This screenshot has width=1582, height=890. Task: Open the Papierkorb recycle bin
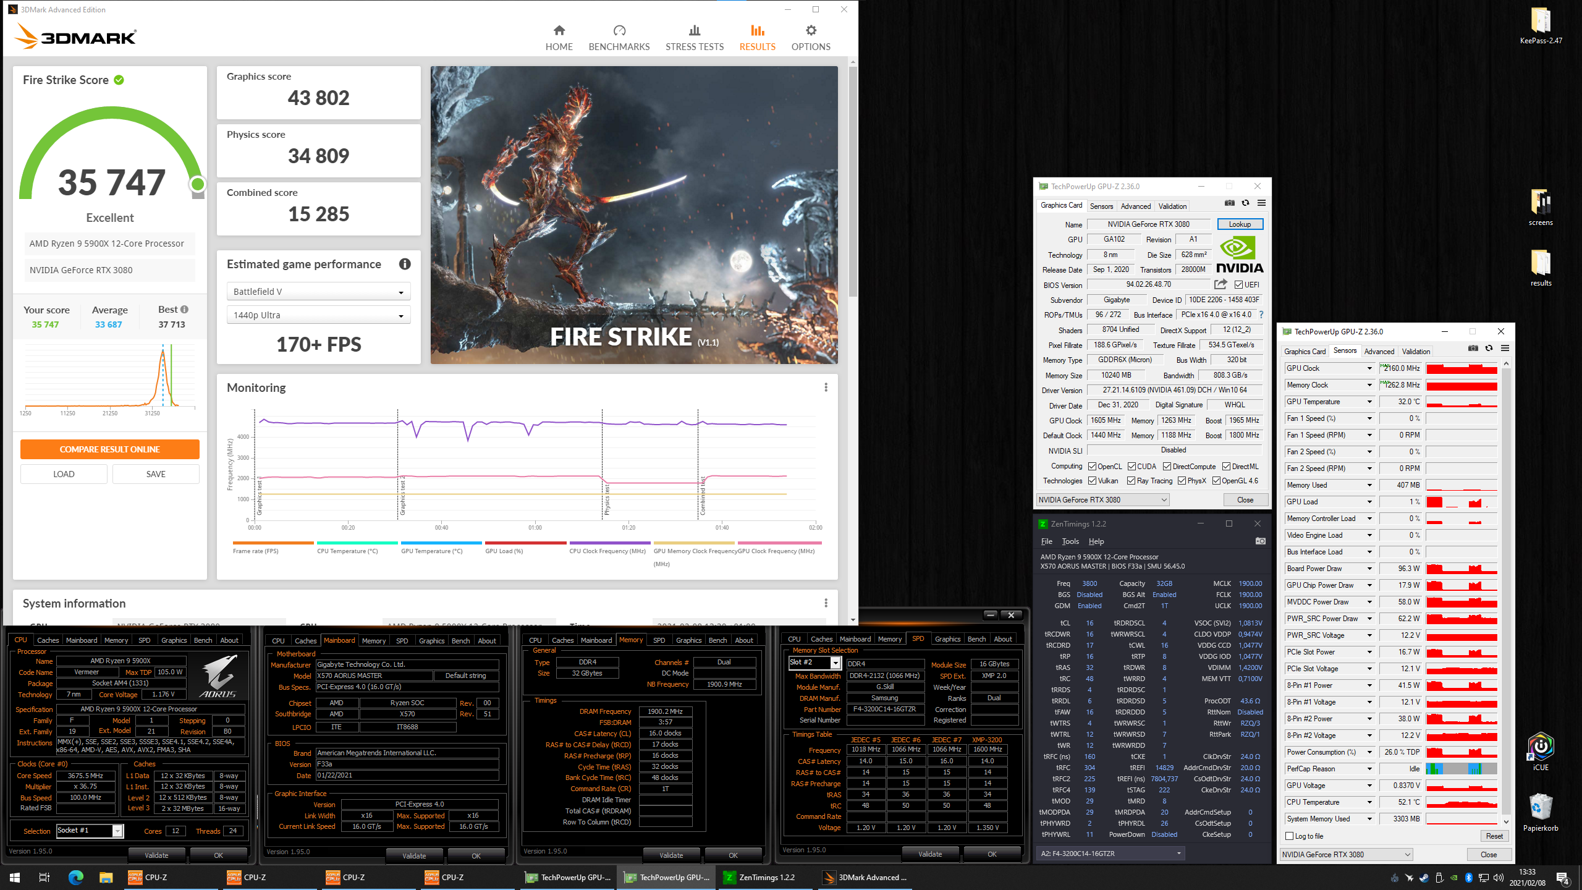click(1541, 812)
